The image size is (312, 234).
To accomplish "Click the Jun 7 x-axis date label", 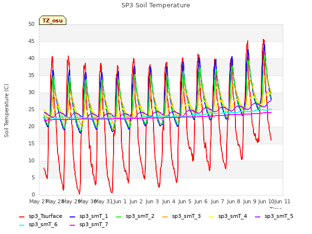I will (217, 201).
